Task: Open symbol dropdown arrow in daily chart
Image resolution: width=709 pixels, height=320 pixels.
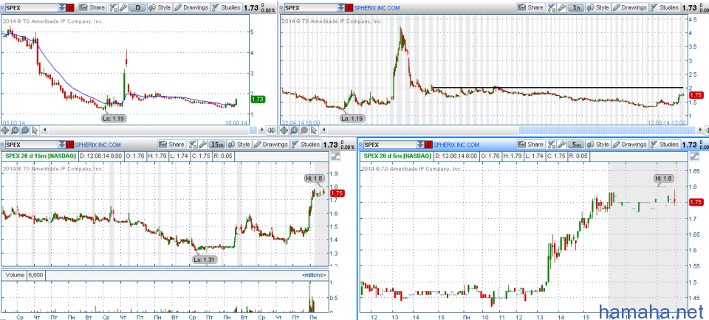Action: (x=62, y=7)
